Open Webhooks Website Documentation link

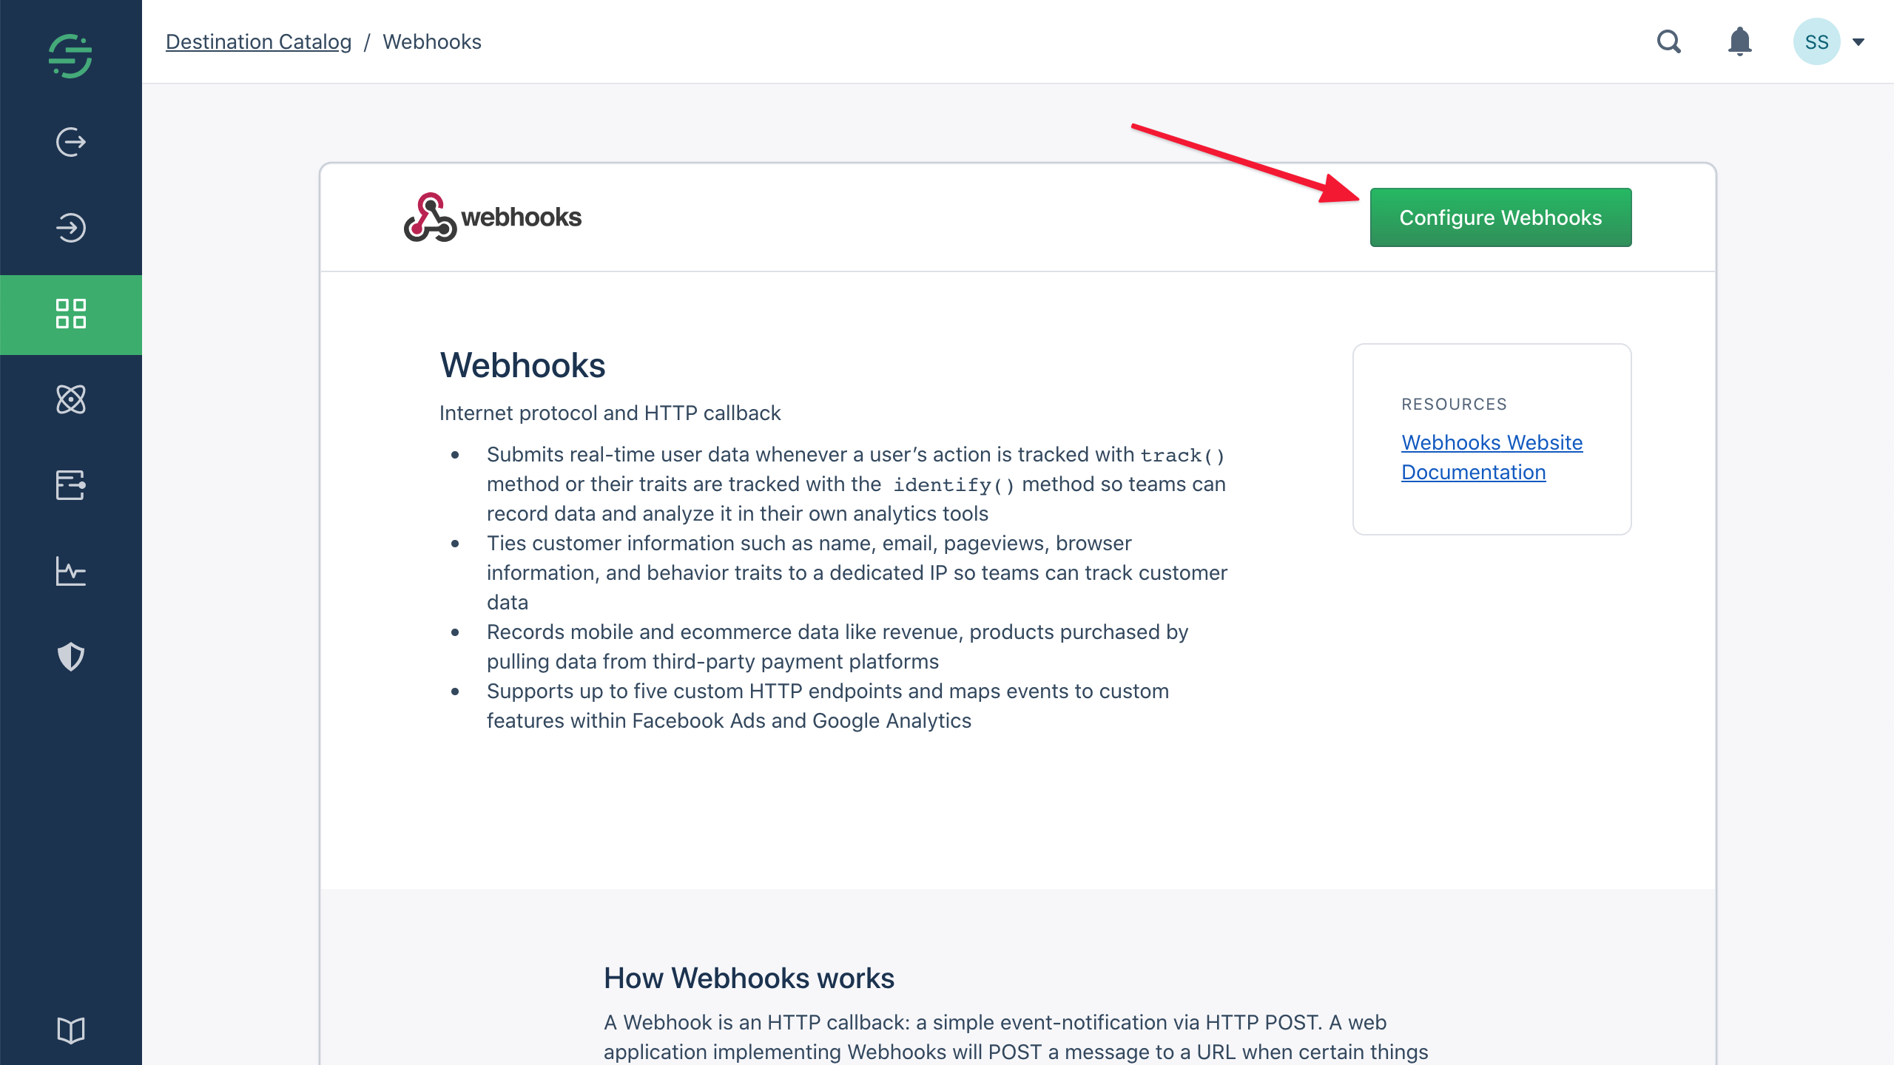[1492, 458]
